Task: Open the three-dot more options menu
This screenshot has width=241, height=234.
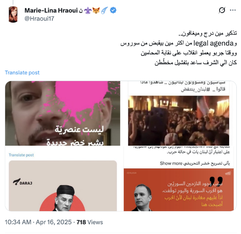Action: click(233, 10)
